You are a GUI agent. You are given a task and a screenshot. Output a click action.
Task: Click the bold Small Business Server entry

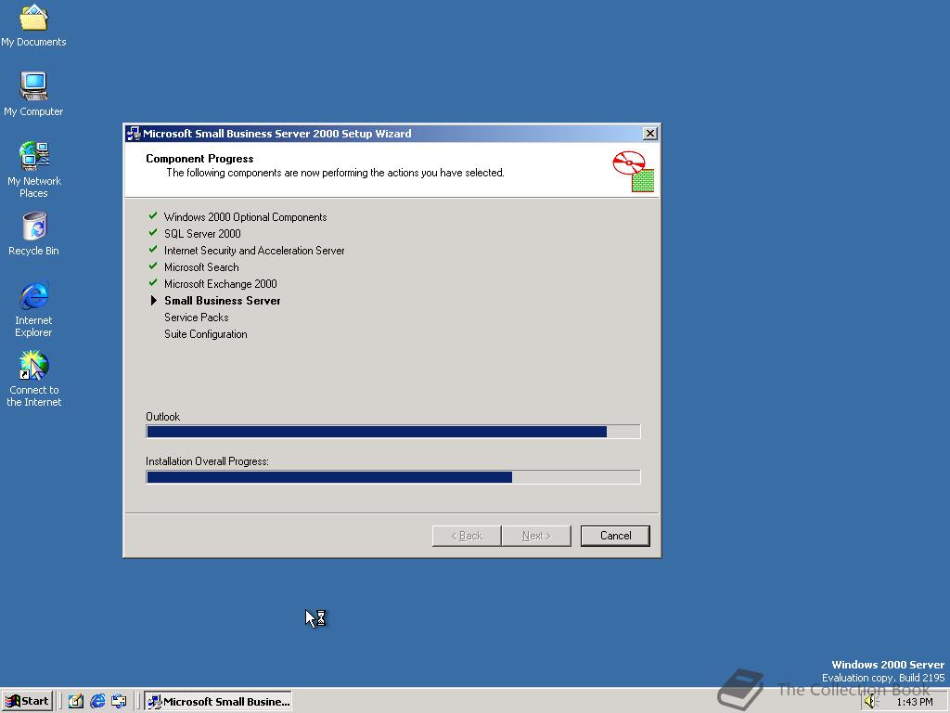tap(223, 301)
